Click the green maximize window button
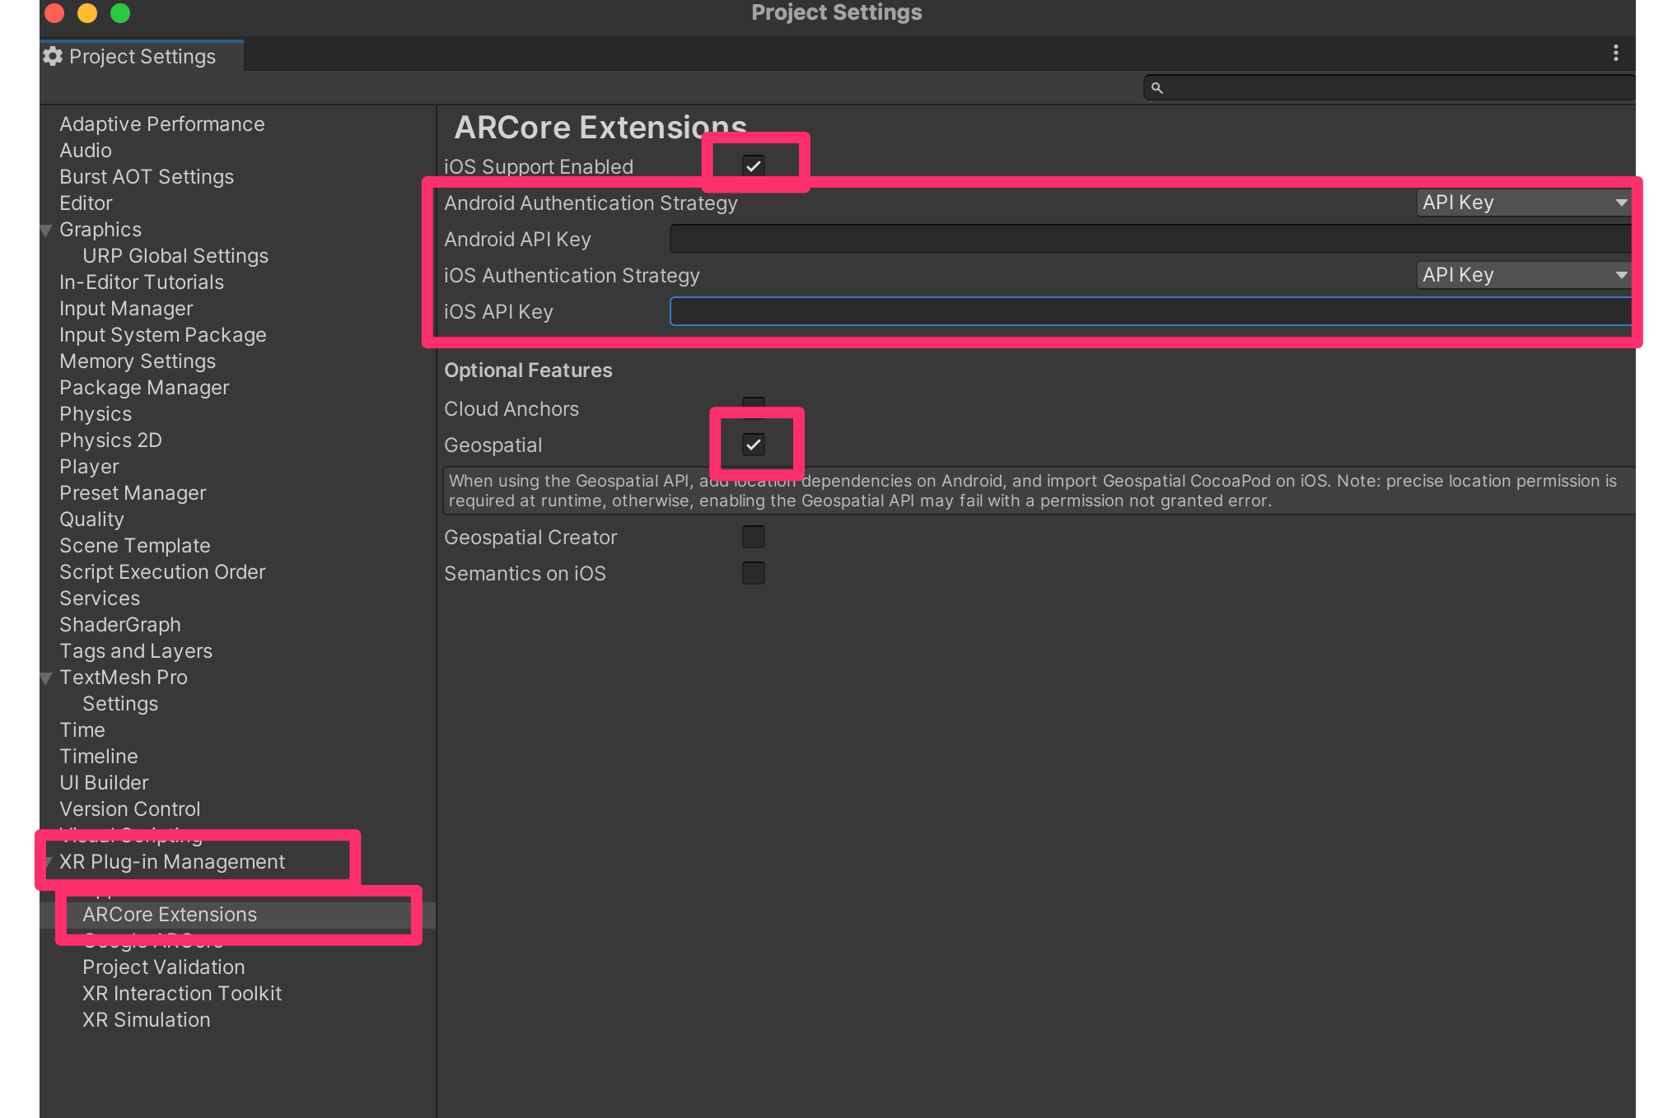The width and height of the screenshot is (1677, 1118). coord(120,13)
